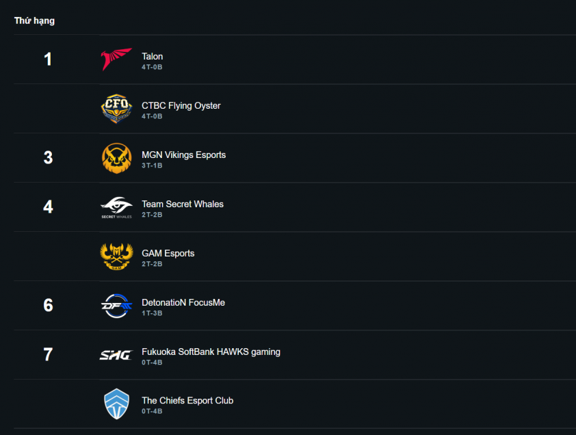Click the red Talon team logo
The width and height of the screenshot is (576, 435).
pos(116,59)
